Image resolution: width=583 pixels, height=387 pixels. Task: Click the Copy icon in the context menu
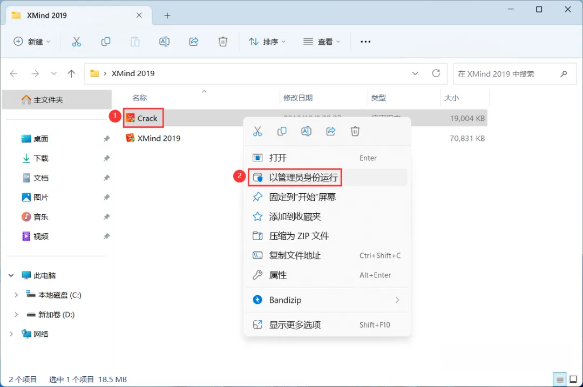pyautogui.click(x=282, y=131)
